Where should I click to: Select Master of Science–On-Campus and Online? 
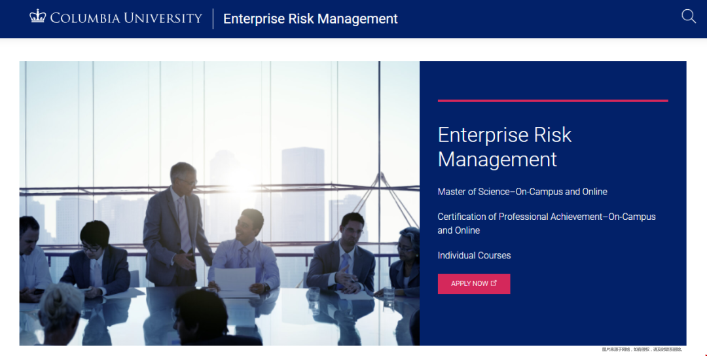pos(522,192)
